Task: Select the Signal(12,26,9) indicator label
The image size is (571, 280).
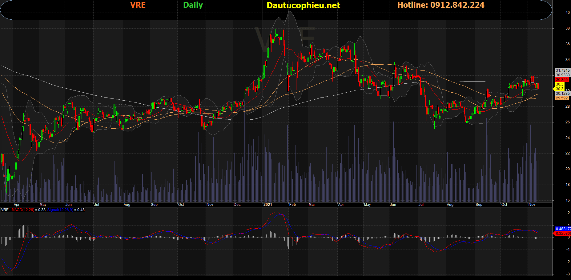Action: click(x=60, y=210)
